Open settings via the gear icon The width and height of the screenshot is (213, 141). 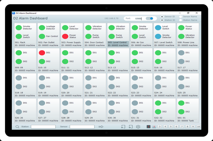tap(138, 127)
